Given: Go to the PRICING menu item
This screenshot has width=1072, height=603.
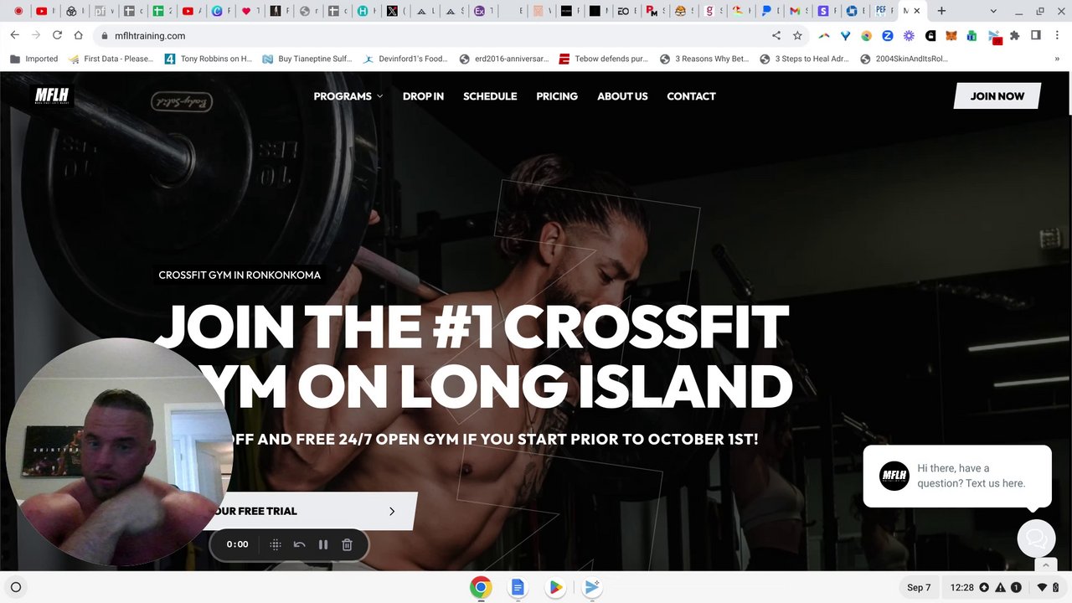Looking at the screenshot, I should [x=557, y=96].
